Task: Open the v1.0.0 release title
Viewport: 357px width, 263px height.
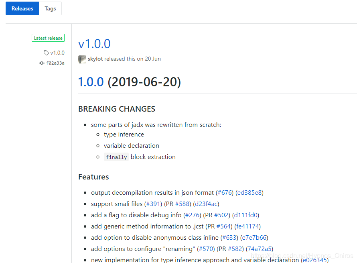Action: point(94,44)
